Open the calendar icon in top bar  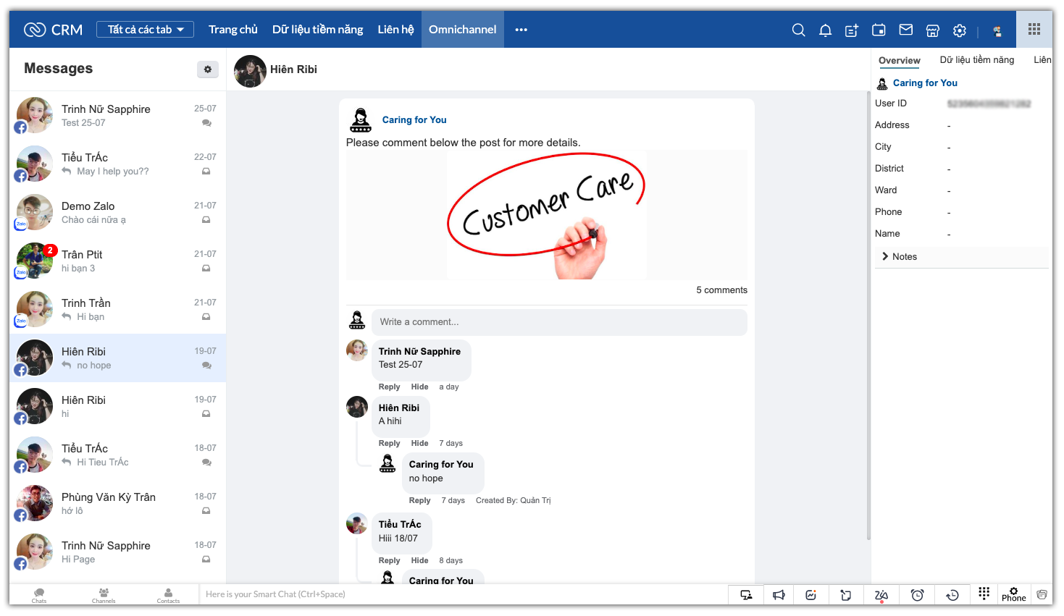point(879,30)
